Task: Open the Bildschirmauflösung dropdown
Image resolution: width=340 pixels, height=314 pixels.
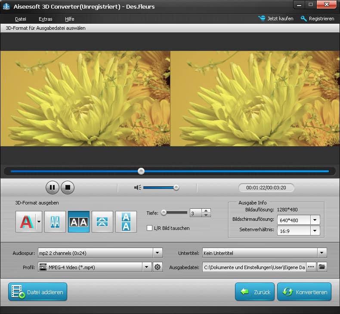Action: coord(315,220)
